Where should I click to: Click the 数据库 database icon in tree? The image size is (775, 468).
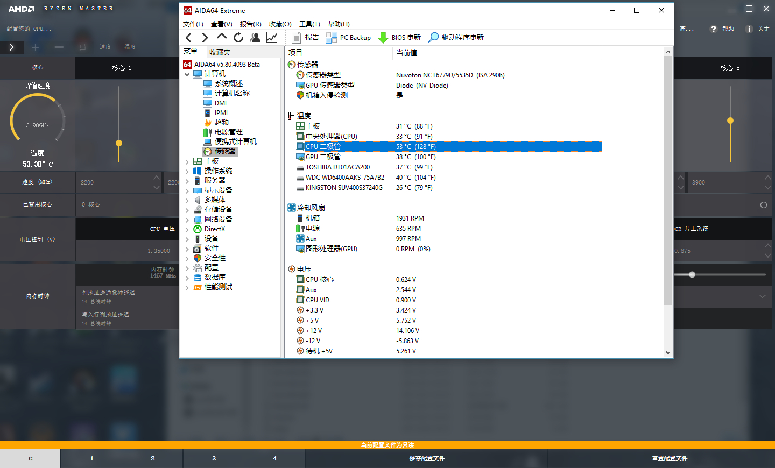(198, 278)
